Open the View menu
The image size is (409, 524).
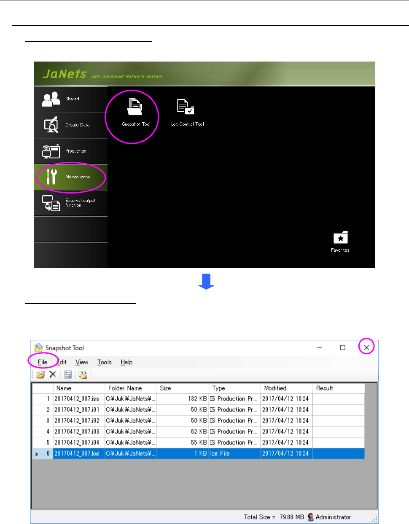point(82,362)
